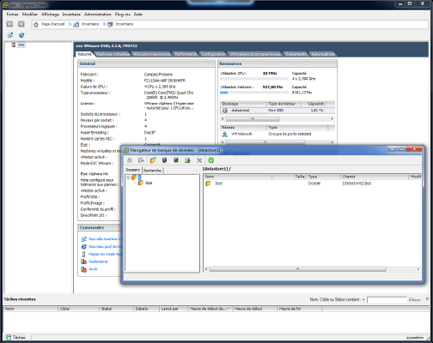Image resolution: width=433 pixels, height=343 pixels.
Task: Click the navigate forward arrow button
Action: [21, 24]
